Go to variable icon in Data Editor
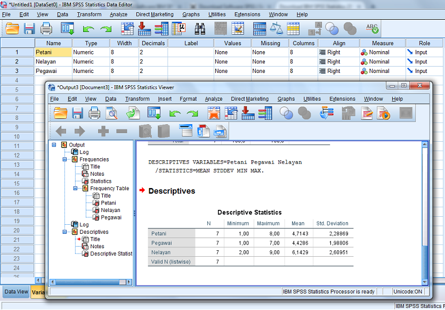This screenshot has width=445, height=310. tap(144, 29)
